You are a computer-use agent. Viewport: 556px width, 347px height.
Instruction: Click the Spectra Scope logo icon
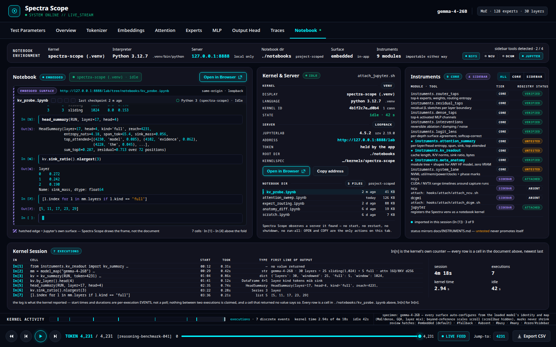click(14, 11)
